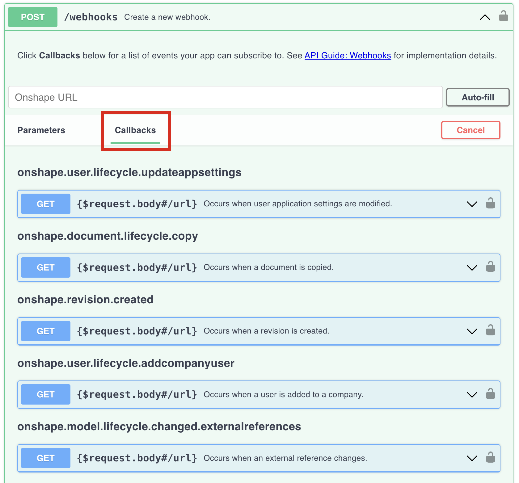The height and width of the screenshot is (483, 519).
Task: Click heading onshape.model.lifecycle.changed.externalreferences
Action: click(x=159, y=426)
